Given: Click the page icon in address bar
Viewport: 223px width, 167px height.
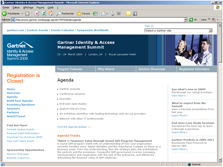Looking at the screenshot, I should tap(13, 20).
